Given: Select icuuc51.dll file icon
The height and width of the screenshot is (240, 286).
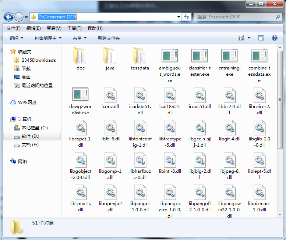Looking at the screenshot, I should click(x=200, y=95).
